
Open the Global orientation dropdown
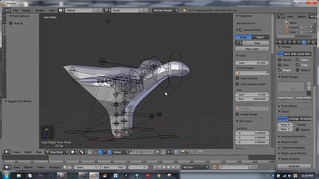point(120,152)
